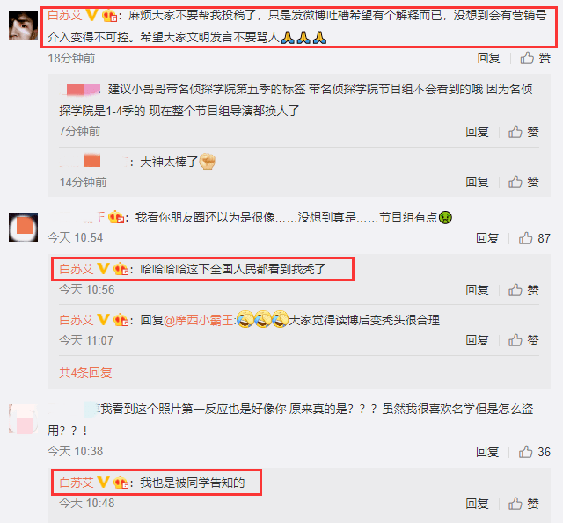Like the 全国人民都看到我秃了 reply
This screenshot has width=563, height=523.
(523, 290)
